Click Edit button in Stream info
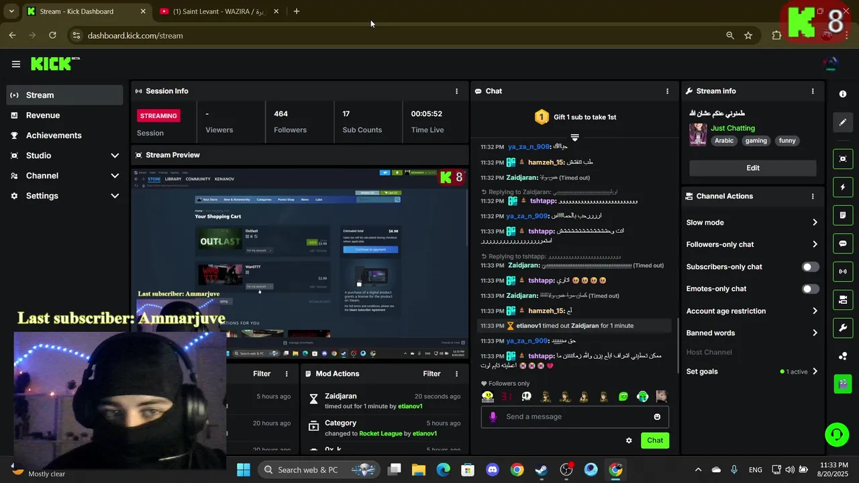 (753, 168)
